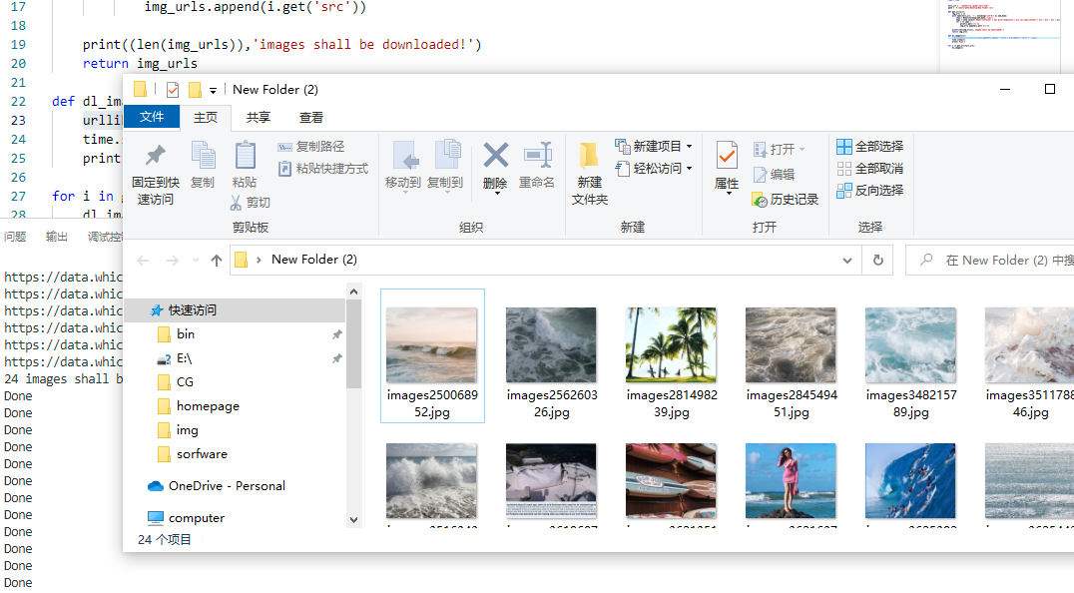Click the red Delete X icon
Image resolution: width=1074 pixels, height=593 pixels.
[495, 156]
